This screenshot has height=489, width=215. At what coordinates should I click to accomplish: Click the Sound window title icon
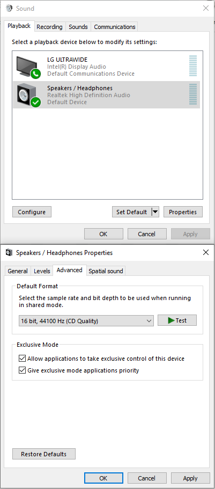9,8
